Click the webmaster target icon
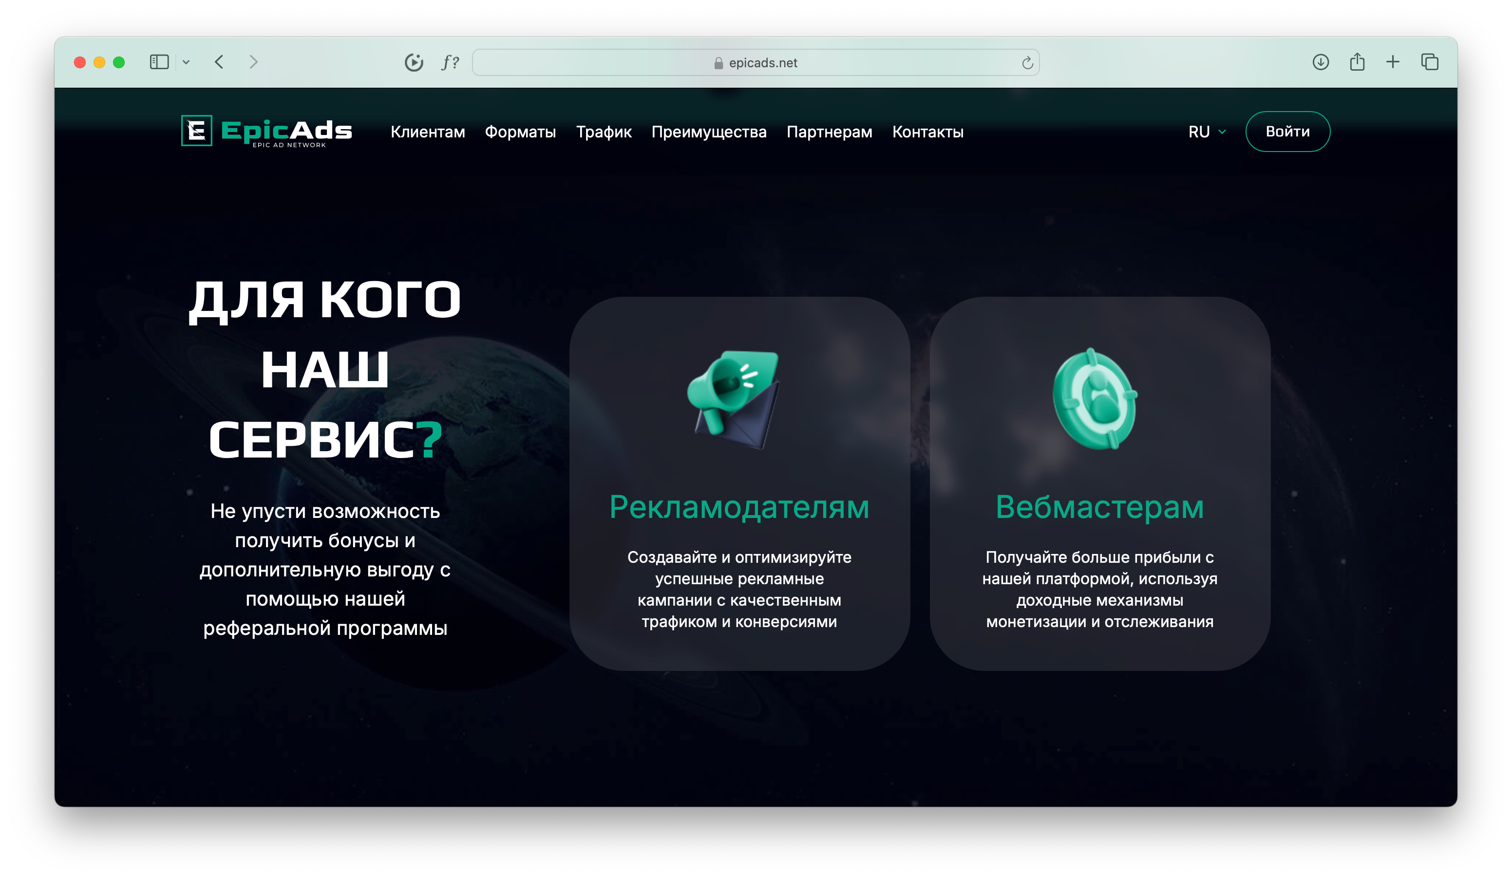The width and height of the screenshot is (1512, 879). click(1095, 399)
